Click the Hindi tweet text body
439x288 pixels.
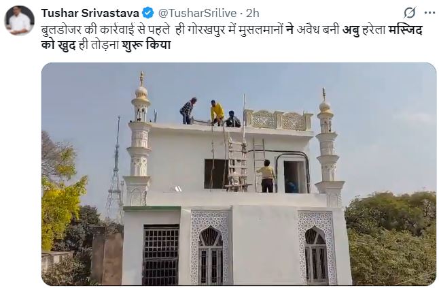pos(232,37)
